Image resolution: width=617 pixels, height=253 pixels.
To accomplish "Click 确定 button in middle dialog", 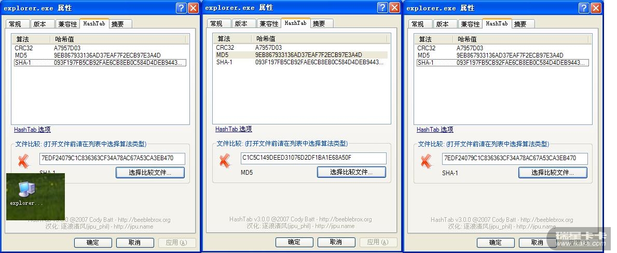I will pyautogui.click(x=294, y=242).
